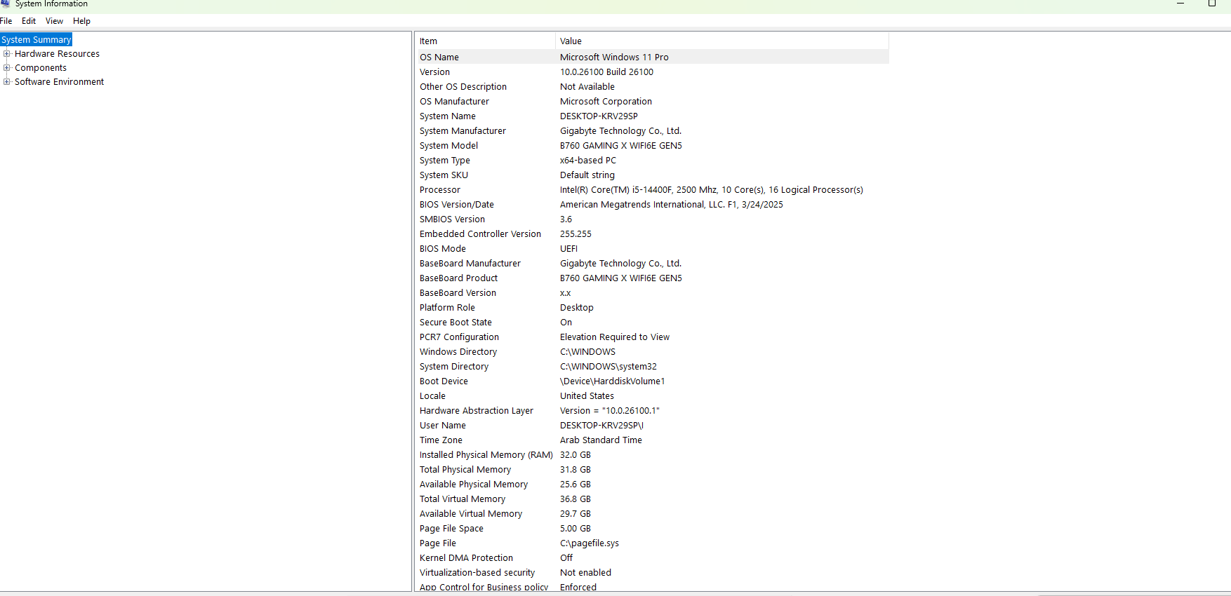The width and height of the screenshot is (1231, 596).
Task: Select the BaseBoard Manufacturer row
Action: pos(652,264)
